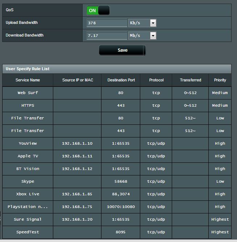The width and height of the screenshot is (237, 242).
Task: Click HTTPS row's 0~512 transferred cell
Action: coord(190,105)
